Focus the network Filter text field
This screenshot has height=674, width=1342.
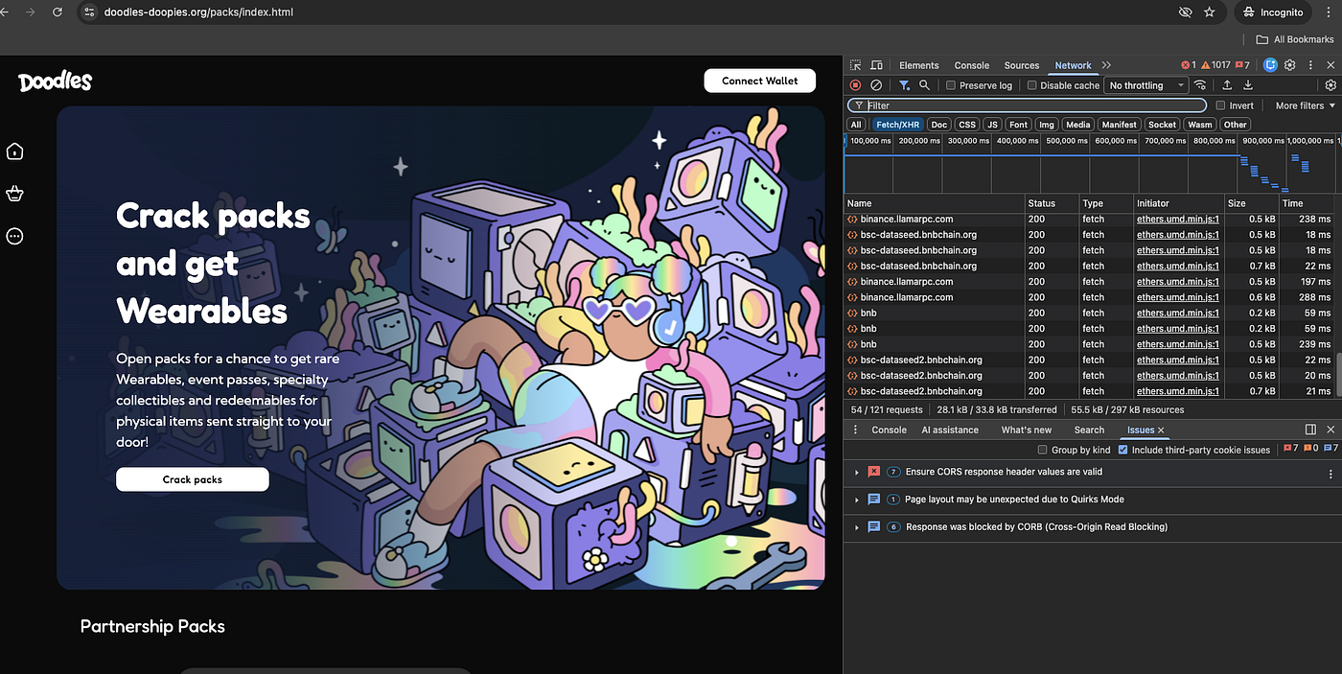[1027, 105]
